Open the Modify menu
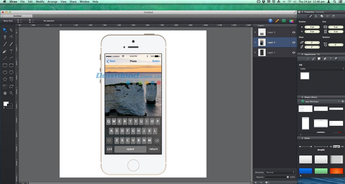Viewport: 345px width, 184px height. pyautogui.click(x=40, y=2)
